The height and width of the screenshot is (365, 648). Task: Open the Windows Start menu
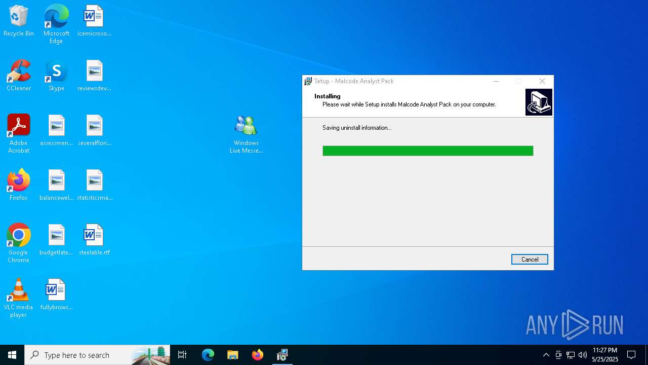click(x=12, y=355)
